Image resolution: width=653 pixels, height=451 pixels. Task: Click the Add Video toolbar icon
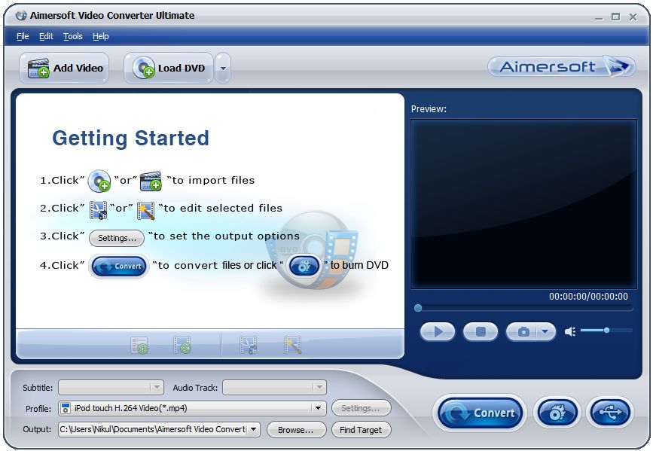coord(63,68)
